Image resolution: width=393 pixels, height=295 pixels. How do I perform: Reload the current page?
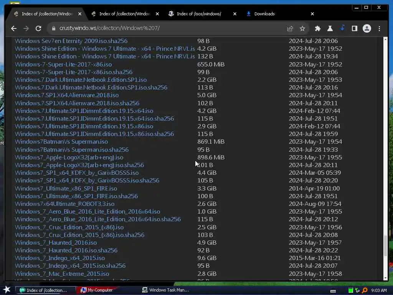(38, 28)
